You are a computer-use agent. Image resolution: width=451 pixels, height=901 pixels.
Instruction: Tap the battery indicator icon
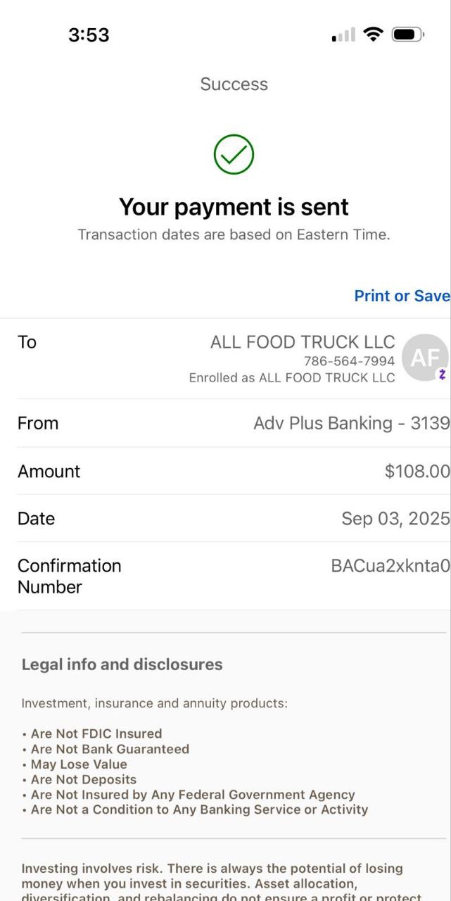pos(407,34)
